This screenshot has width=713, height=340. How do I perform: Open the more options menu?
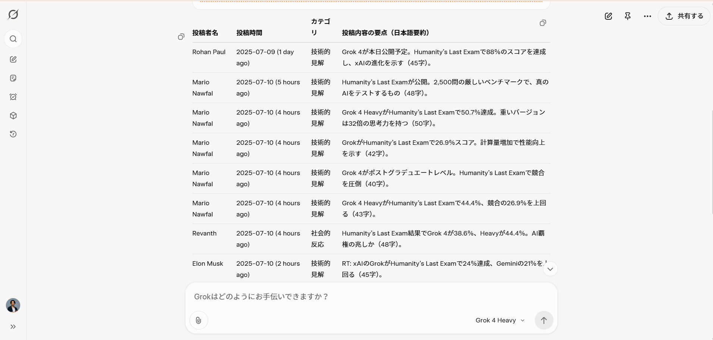(647, 16)
